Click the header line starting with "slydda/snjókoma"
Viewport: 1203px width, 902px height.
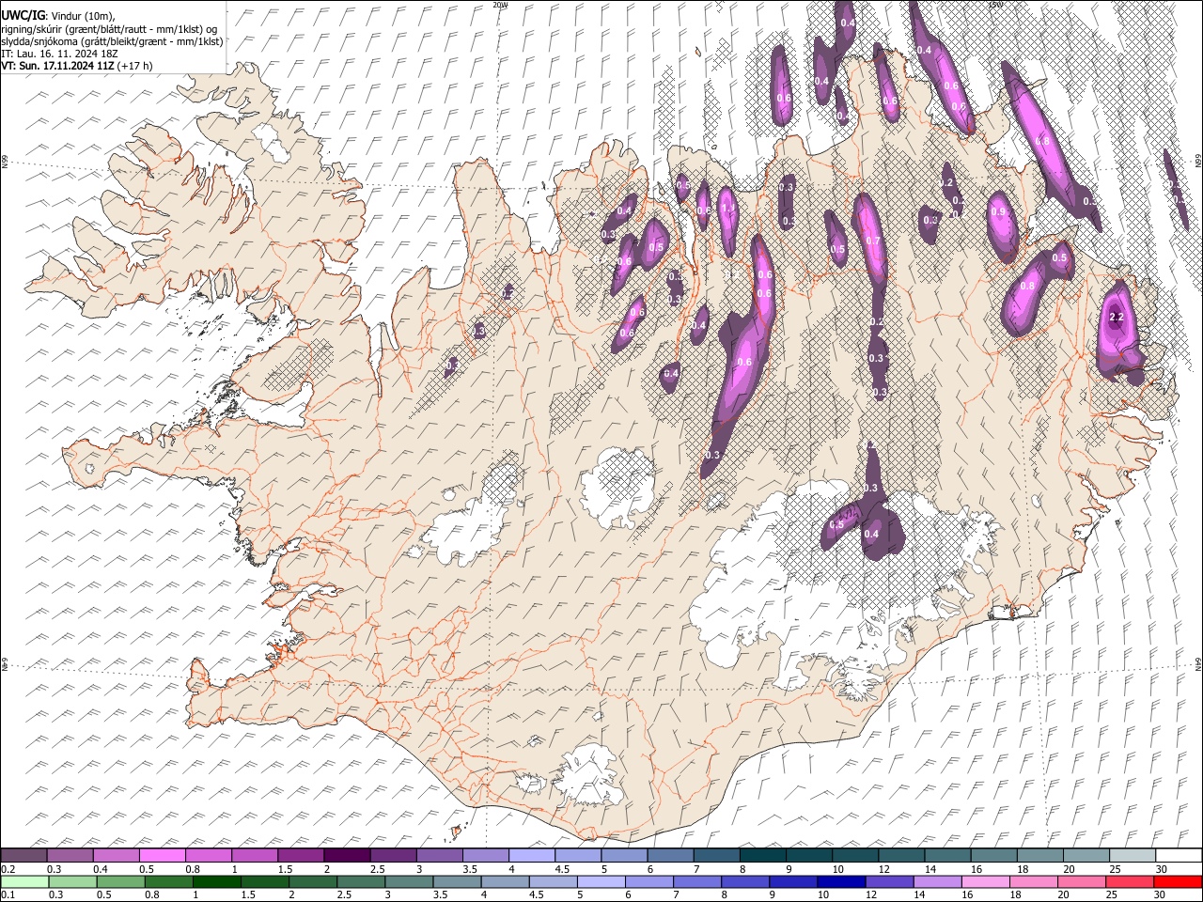(x=112, y=40)
